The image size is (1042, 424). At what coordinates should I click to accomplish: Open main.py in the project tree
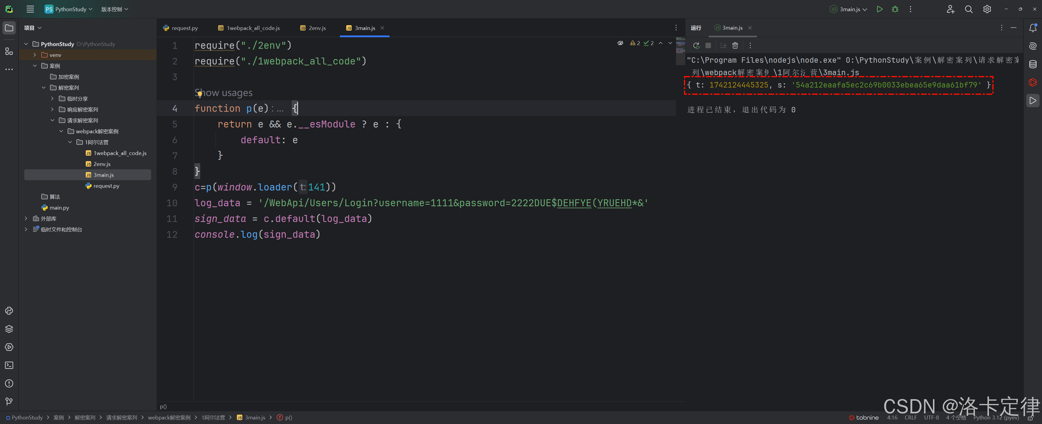59,207
